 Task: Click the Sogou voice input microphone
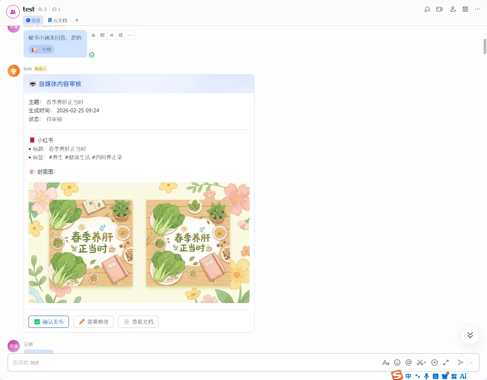coord(427,376)
